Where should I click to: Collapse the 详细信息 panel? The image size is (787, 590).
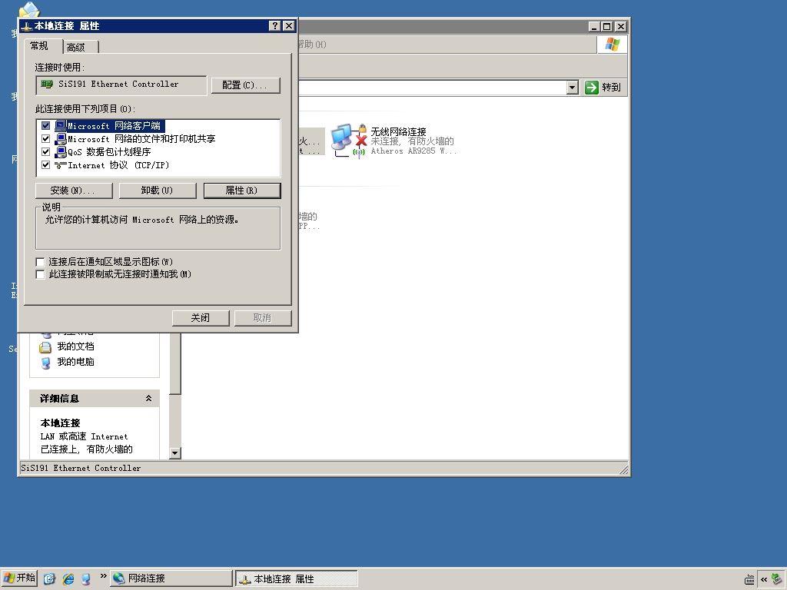148,399
